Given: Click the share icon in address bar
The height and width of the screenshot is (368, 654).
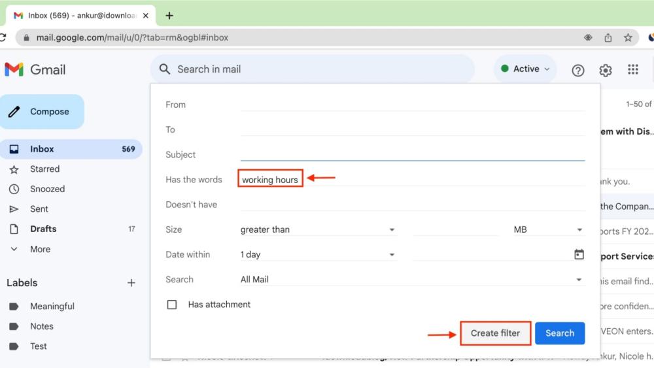Looking at the screenshot, I should pos(608,38).
